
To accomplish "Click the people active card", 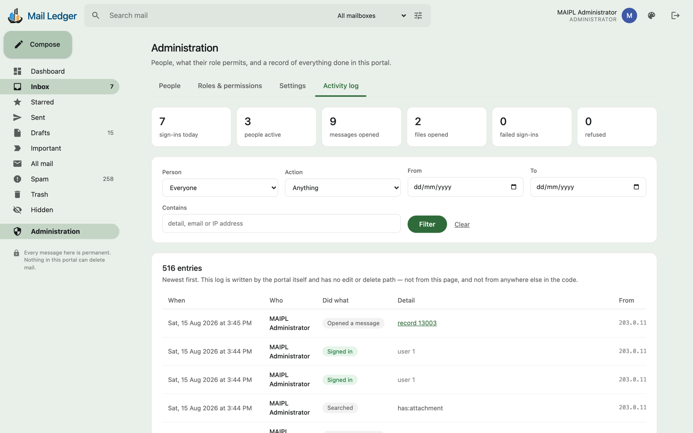I will pos(276,127).
